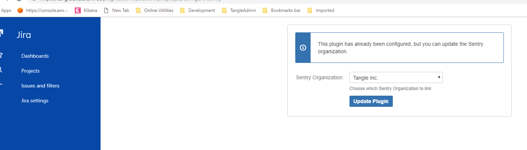Viewport: 527px width, 150px height.
Task: Open Dashboards in Jira sidebar
Action: pos(35,56)
